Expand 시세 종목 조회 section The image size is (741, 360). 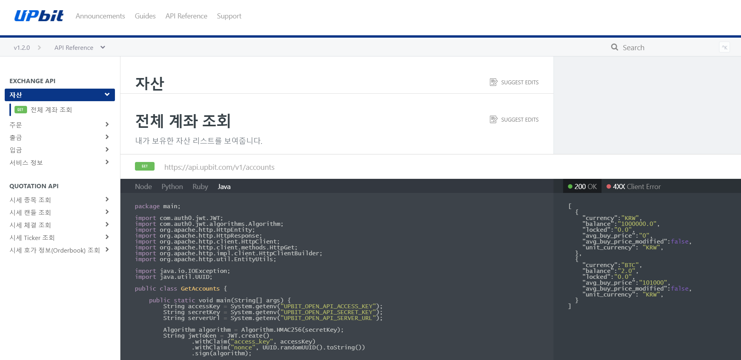60,200
